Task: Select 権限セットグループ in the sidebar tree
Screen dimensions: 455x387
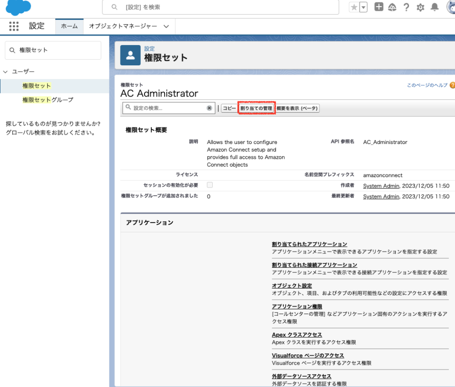Action: [x=48, y=100]
